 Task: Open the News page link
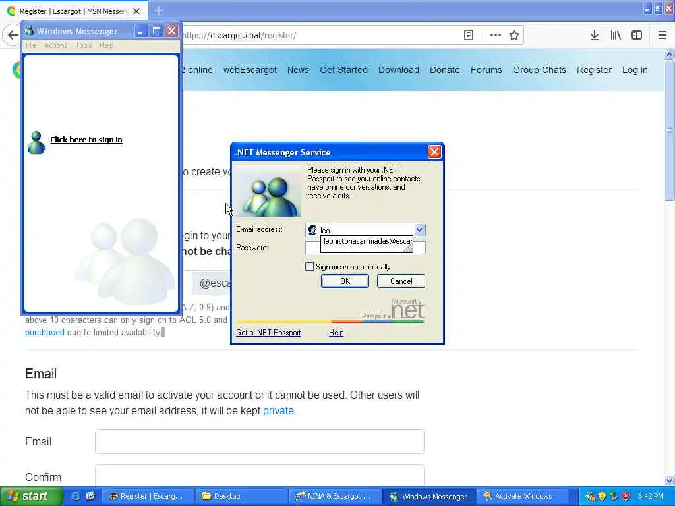tap(298, 70)
